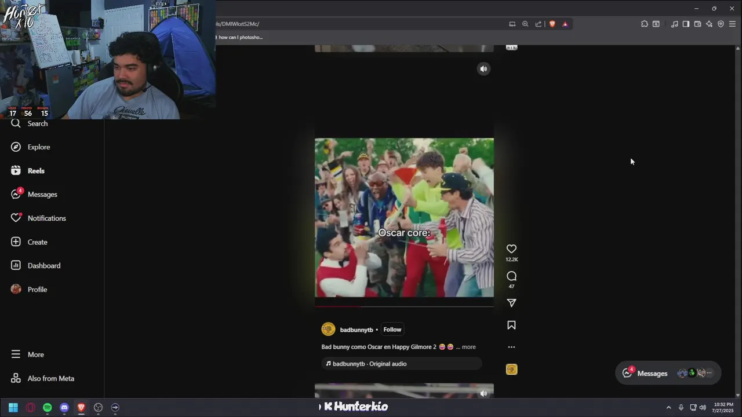This screenshot has width=742, height=417.
Task: Open the Dashboard page
Action: pyautogui.click(x=35, y=266)
